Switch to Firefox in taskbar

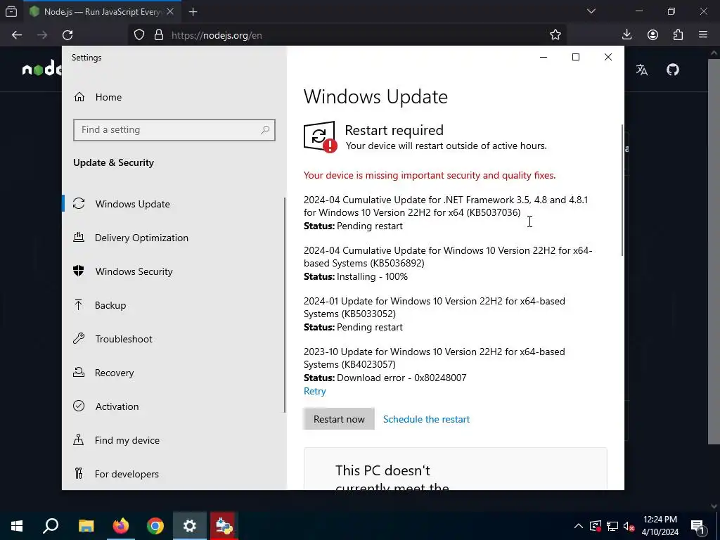(x=121, y=526)
